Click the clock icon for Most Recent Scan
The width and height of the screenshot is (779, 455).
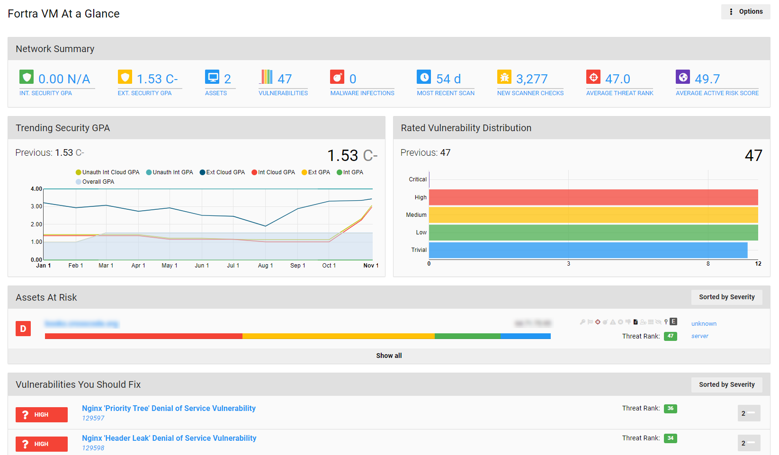424,77
